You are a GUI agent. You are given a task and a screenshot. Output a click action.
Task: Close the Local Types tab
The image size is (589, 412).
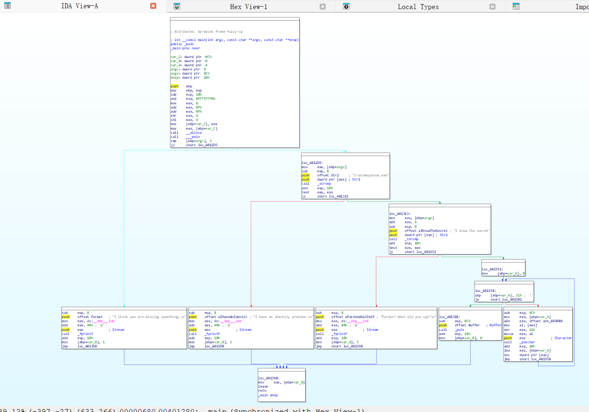[x=492, y=7]
